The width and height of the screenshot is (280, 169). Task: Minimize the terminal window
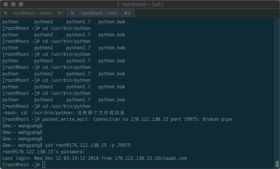(x=13, y=4)
